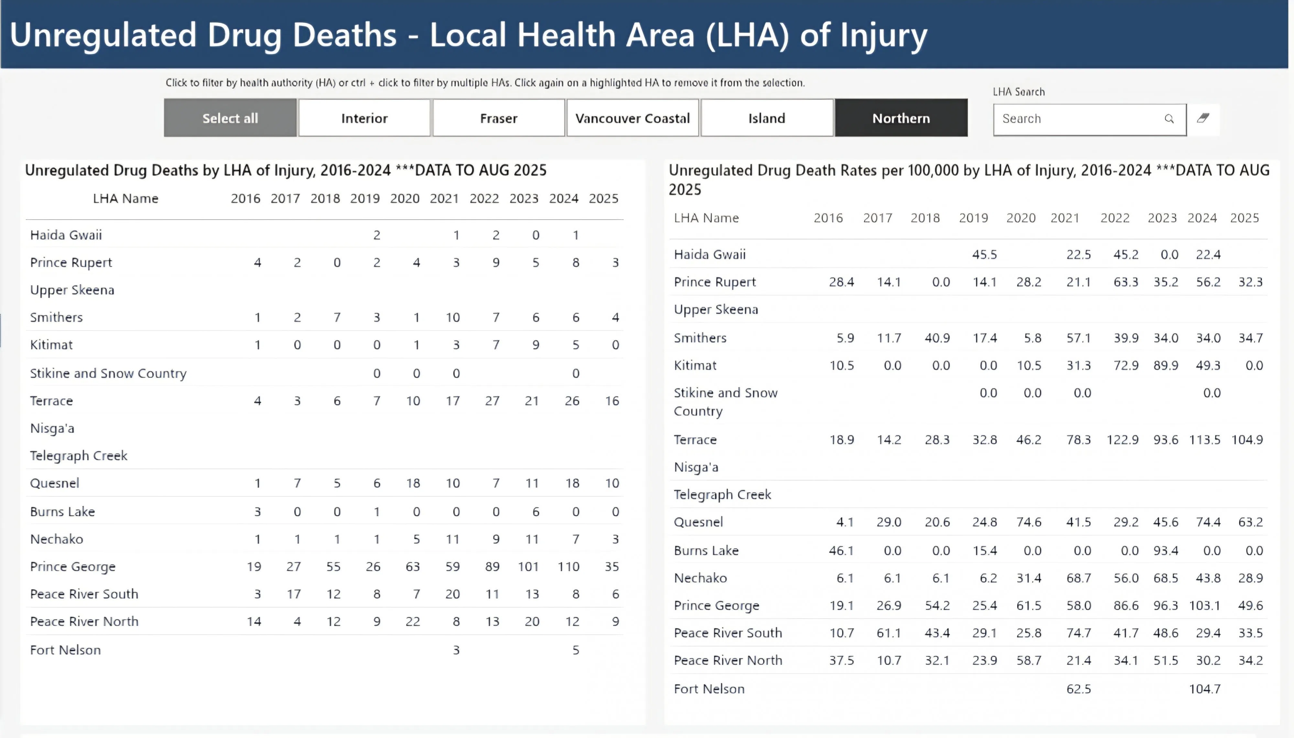Select Quesnel 2020 death count cell

click(413, 484)
